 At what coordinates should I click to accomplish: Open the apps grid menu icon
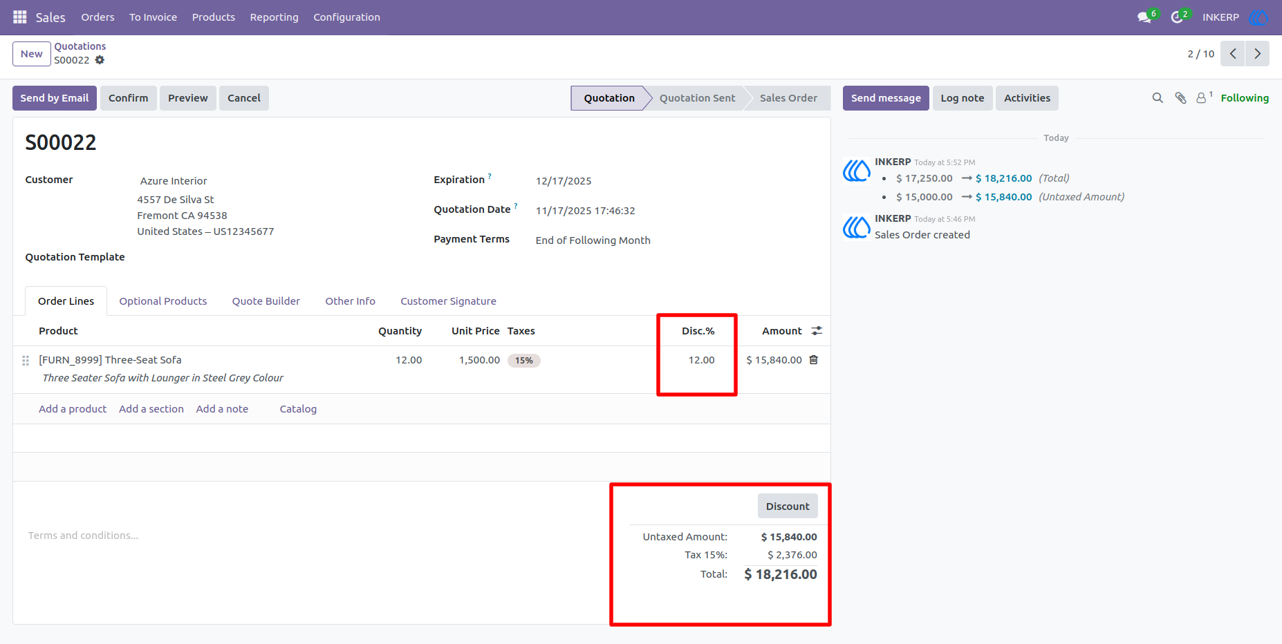19,17
